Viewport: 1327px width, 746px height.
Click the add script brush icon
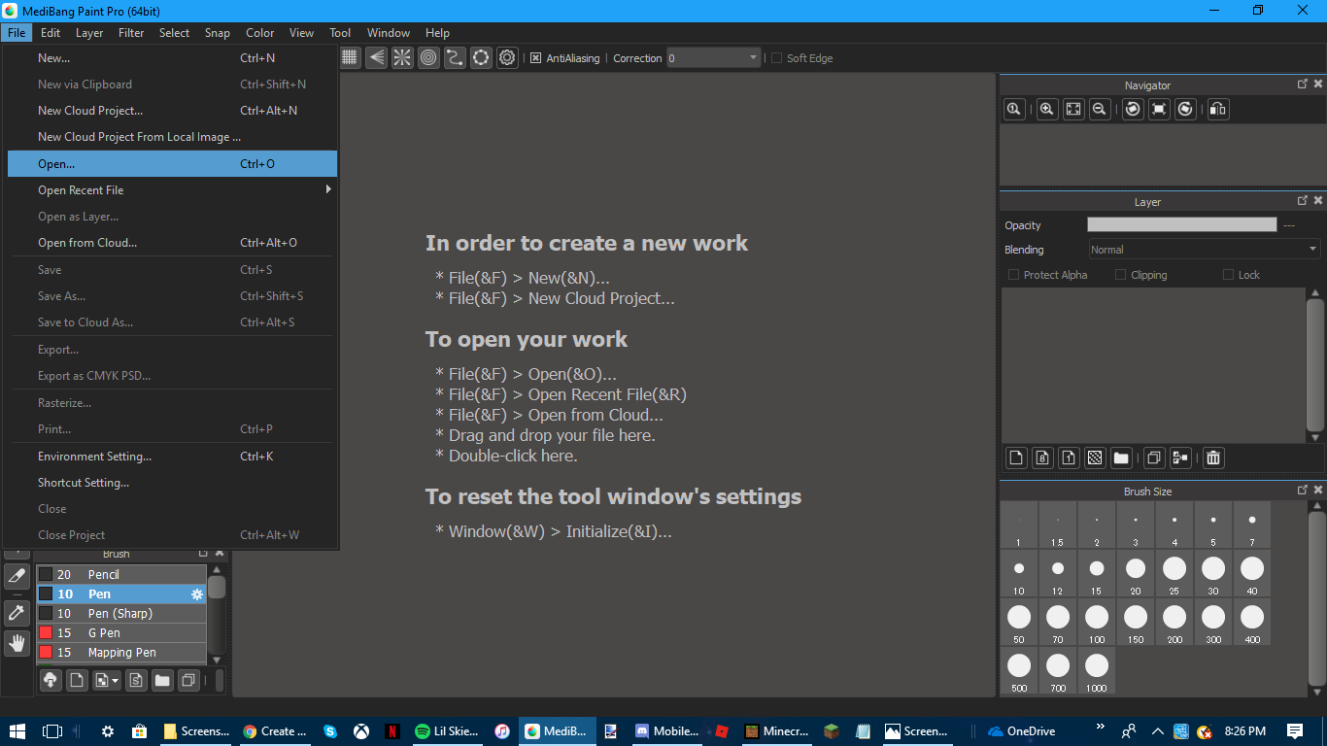click(x=136, y=680)
